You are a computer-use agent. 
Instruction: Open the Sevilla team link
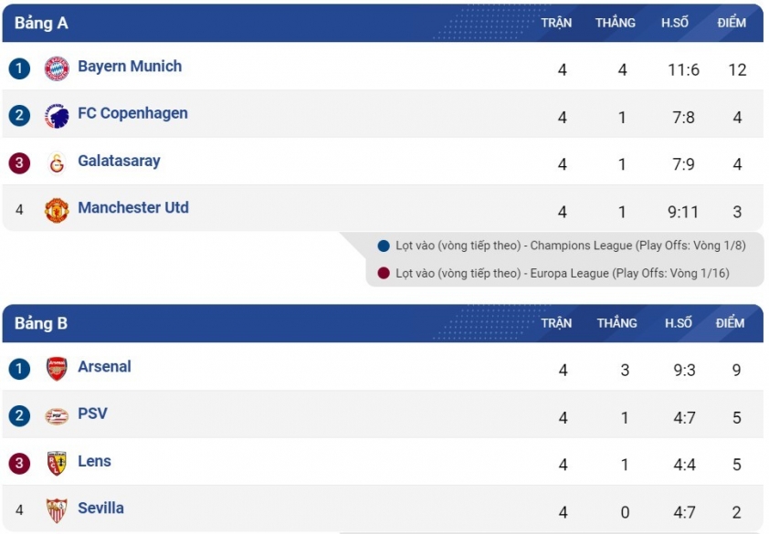point(101,508)
